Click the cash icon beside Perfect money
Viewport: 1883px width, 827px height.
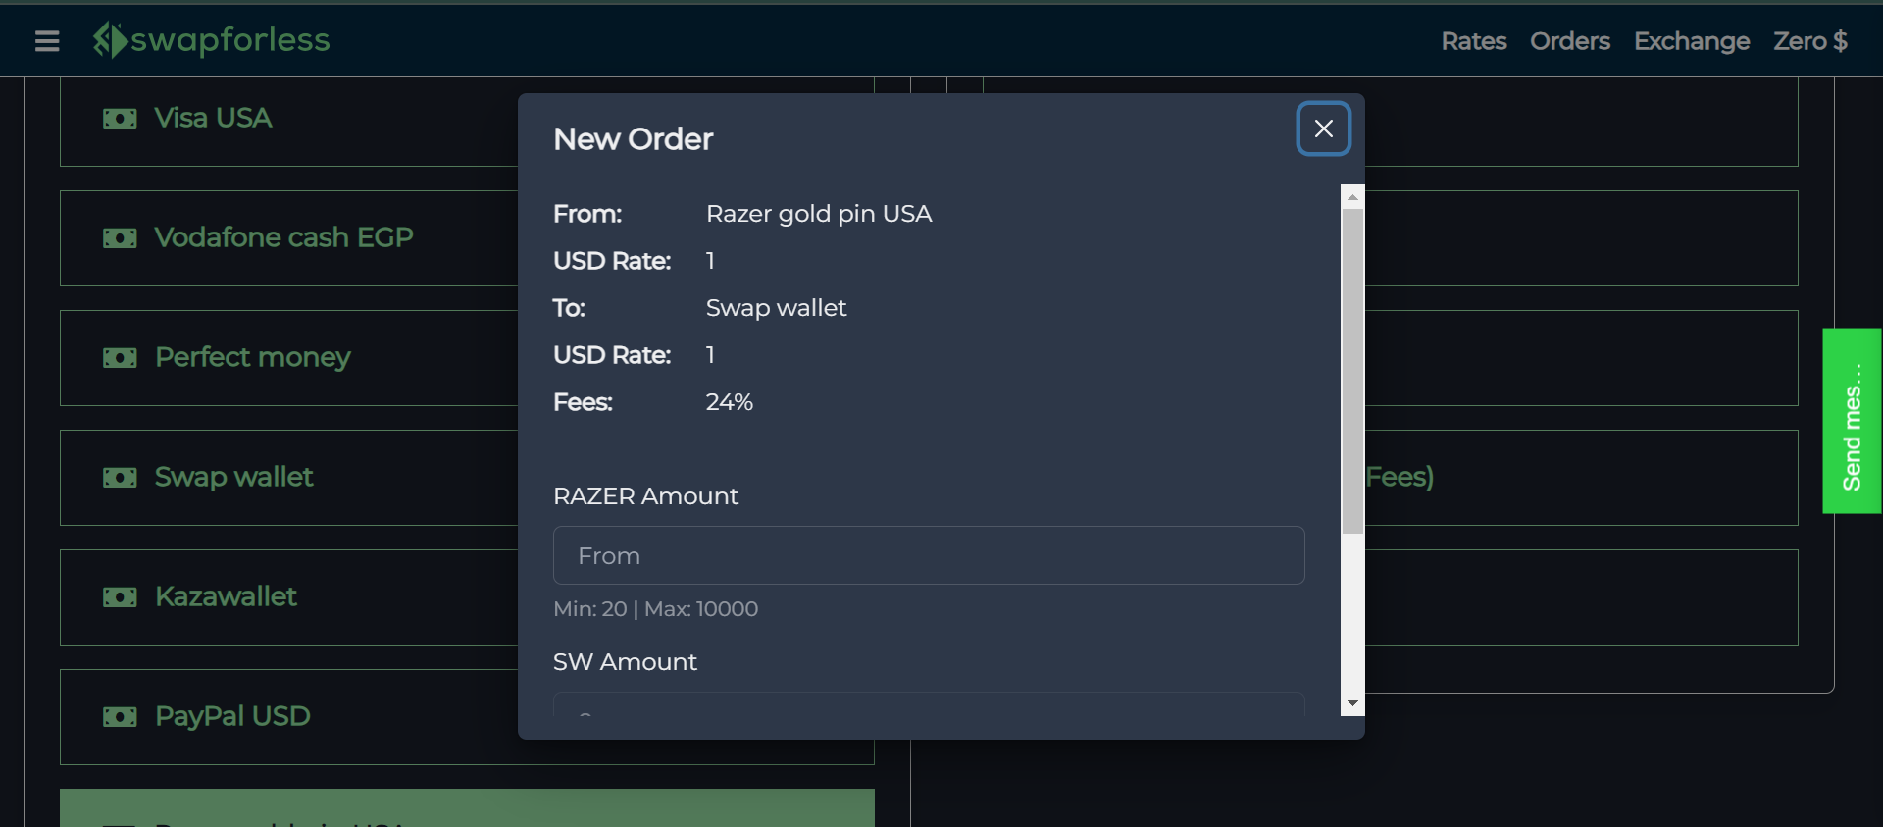coord(120,358)
